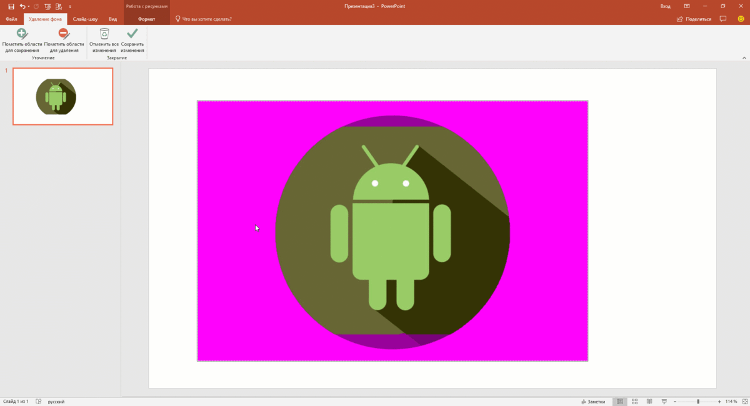Viewport: 750px width, 406px height.
Task: Click the touch/mouse mode icon in quick access toolbar
Action: (60, 6)
